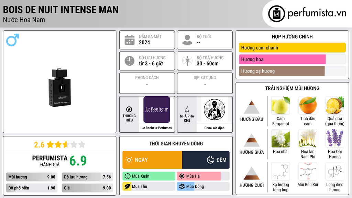Click the black perfume bottle product image
Image resolution: width=352 pixels, height=198 pixels.
click(x=60, y=88)
